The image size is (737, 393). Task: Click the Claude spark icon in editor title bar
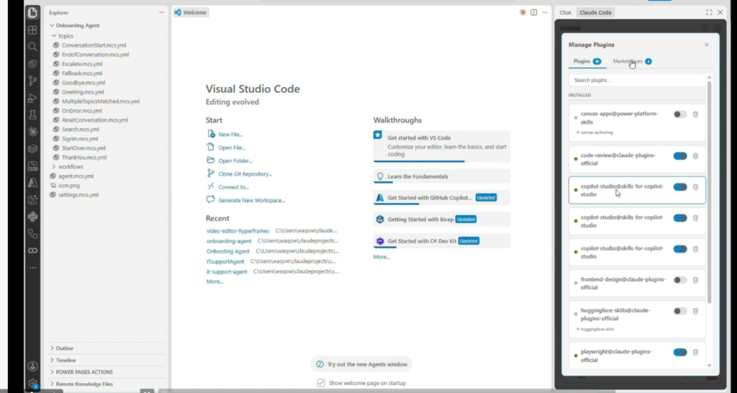[x=523, y=13]
